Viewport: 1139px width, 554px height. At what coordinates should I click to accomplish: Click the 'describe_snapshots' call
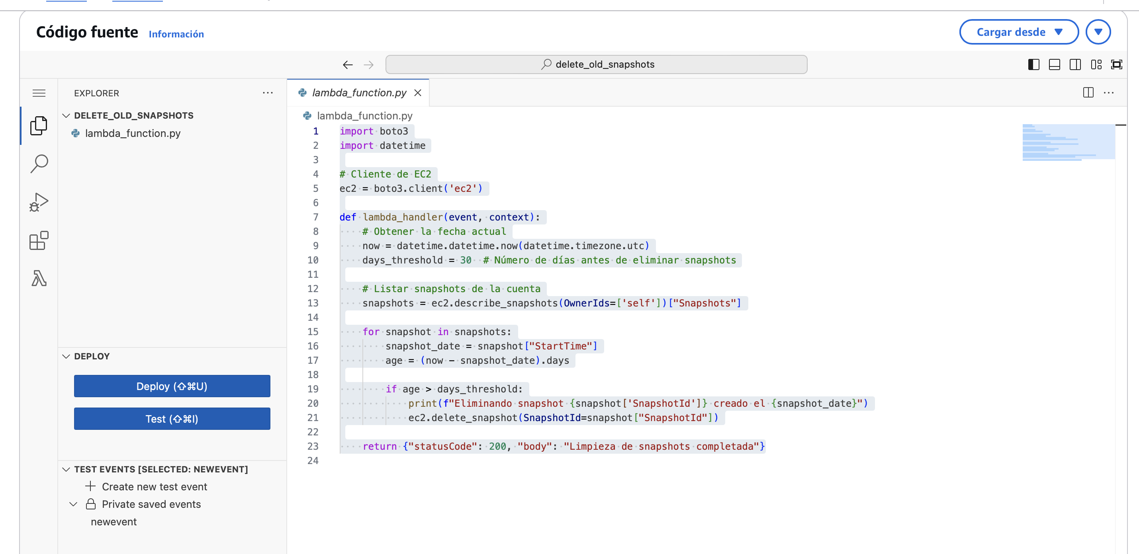click(506, 303)
